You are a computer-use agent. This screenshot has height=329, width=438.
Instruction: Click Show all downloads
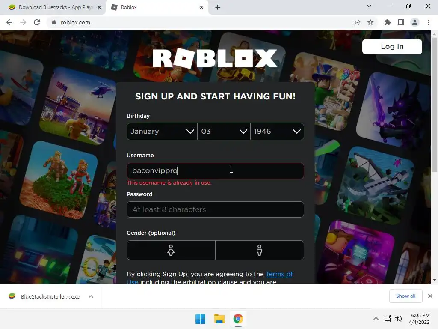[405, 296]
